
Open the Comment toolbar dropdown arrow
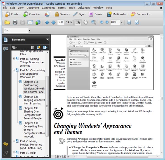(x=150, y=14)
